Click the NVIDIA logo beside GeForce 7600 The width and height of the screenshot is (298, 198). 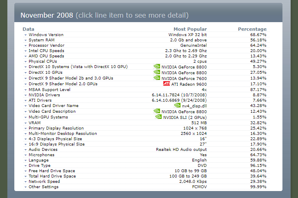(x=157, y=77)
